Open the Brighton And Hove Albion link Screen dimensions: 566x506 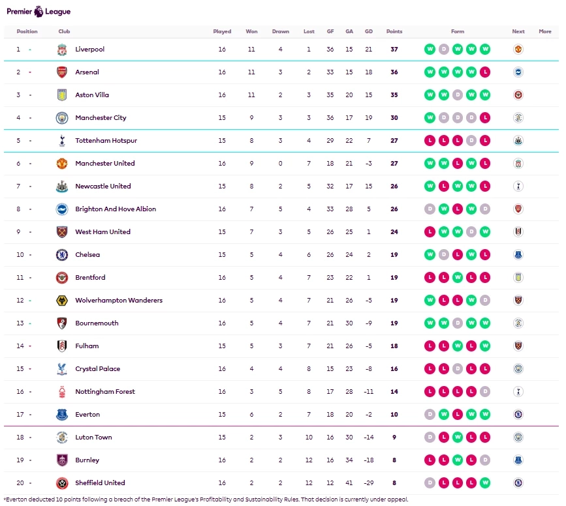(x=116, y=209)
